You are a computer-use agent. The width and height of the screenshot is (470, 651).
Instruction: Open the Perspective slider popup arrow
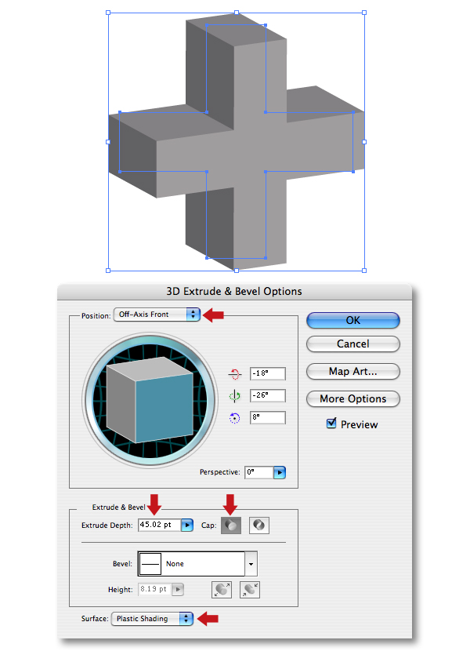pyautogui.click(x=280, y=472)
